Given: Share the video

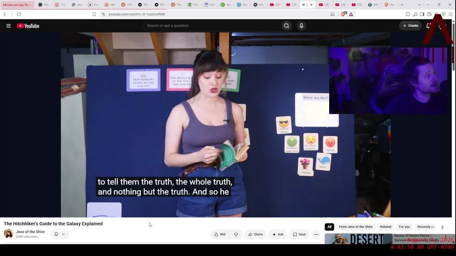Looking at the screenshot, I should pyautogui.click(x=255, y=234).
